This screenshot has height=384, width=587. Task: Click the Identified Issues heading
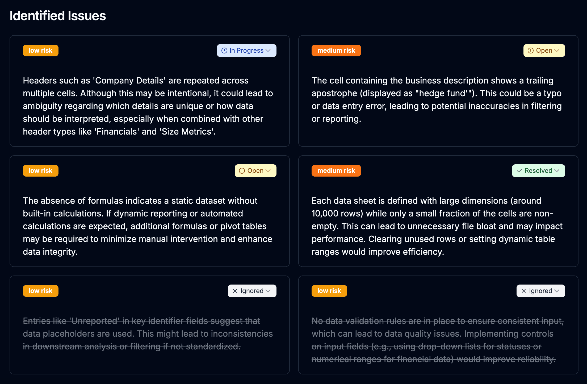[58, 16]
